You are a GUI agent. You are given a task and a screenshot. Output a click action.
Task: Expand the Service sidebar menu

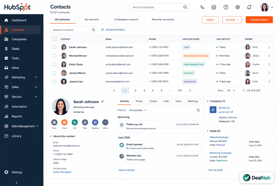coord(36,97)
